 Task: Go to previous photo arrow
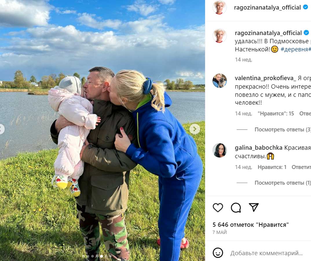(1, 129)
